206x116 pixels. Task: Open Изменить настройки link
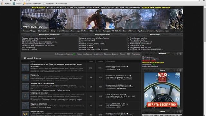[151, 59]
